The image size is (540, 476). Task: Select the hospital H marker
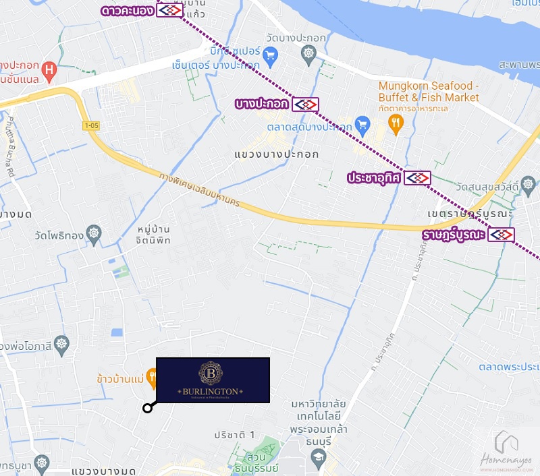tap(49, 71)
